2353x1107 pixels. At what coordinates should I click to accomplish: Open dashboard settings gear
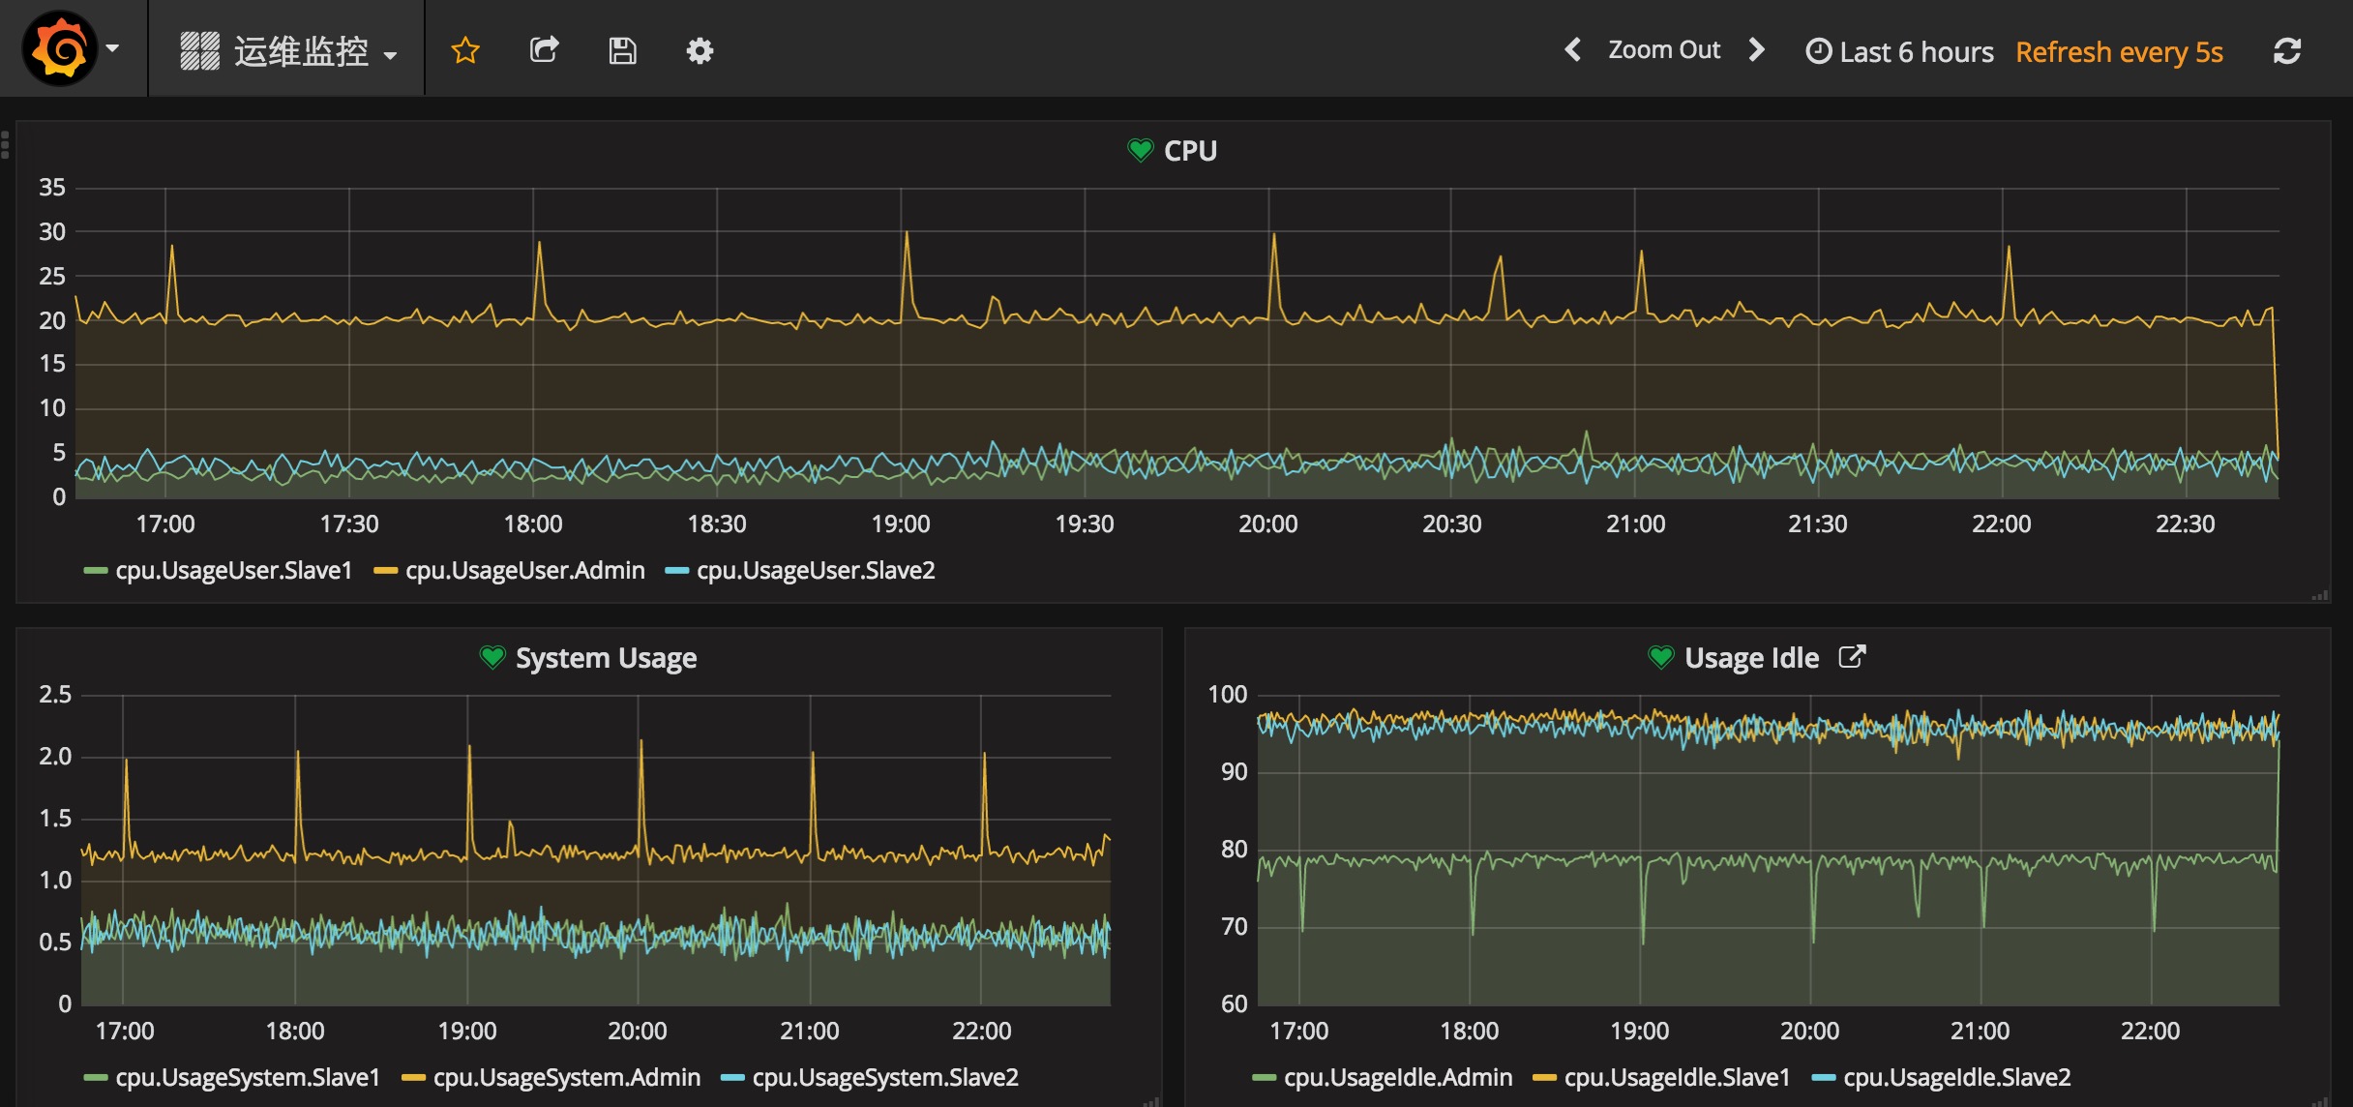point(700,51)
